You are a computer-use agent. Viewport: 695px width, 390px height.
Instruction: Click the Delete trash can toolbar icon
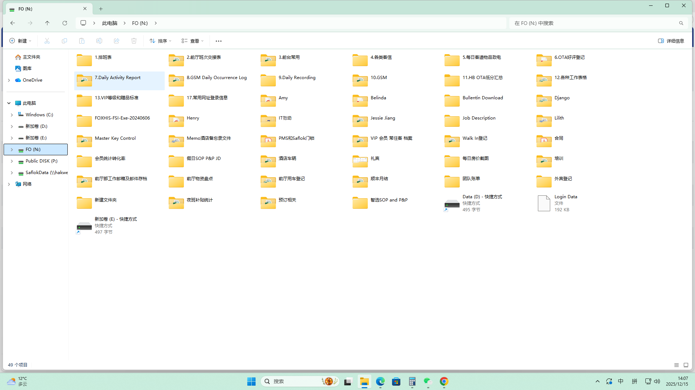pos(134,41)
